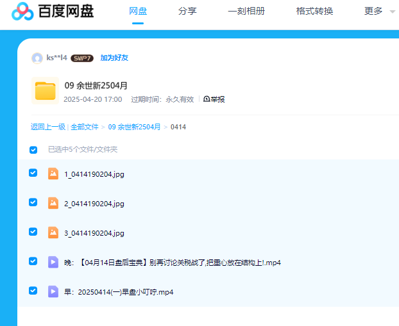Image resolution: width=399 pixels, height=326 pixels.
Task: Click the video icon for 盘后宝典 mp4
Action: tap(53, 262)
